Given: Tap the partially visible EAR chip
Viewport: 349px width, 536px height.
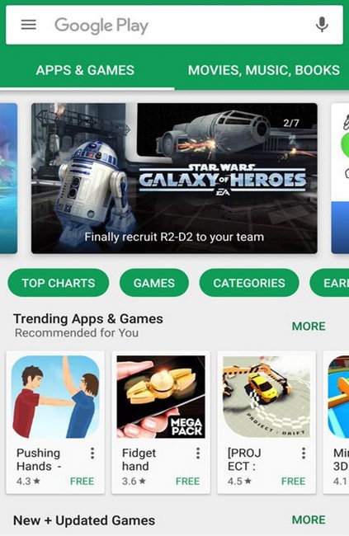Looking at the screenshot, I should [x=330, y=283].
